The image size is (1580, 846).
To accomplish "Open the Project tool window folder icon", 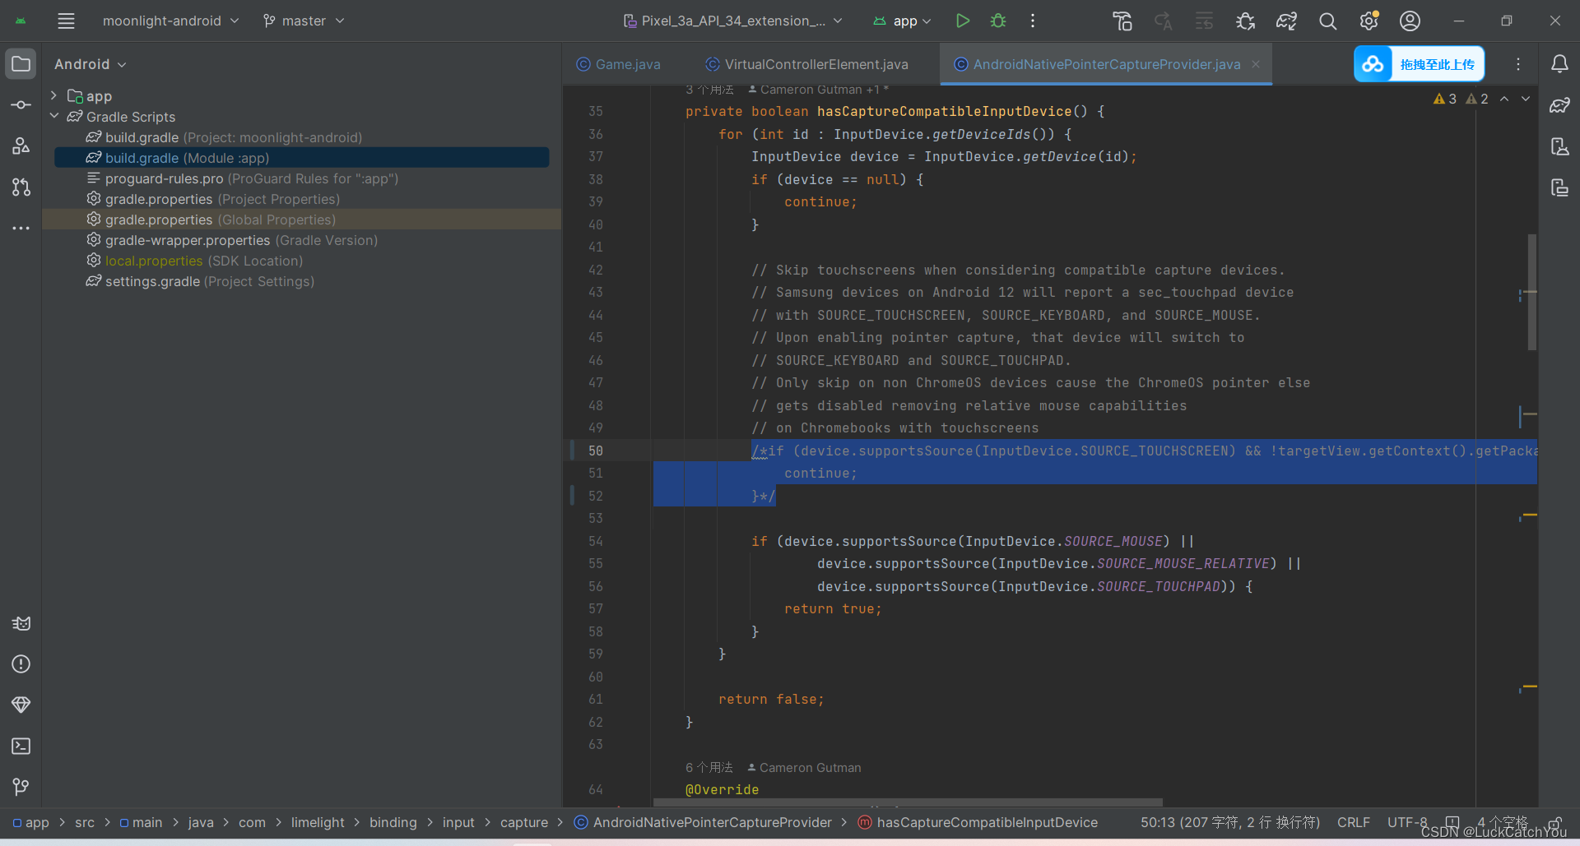I will click(21, 63).
